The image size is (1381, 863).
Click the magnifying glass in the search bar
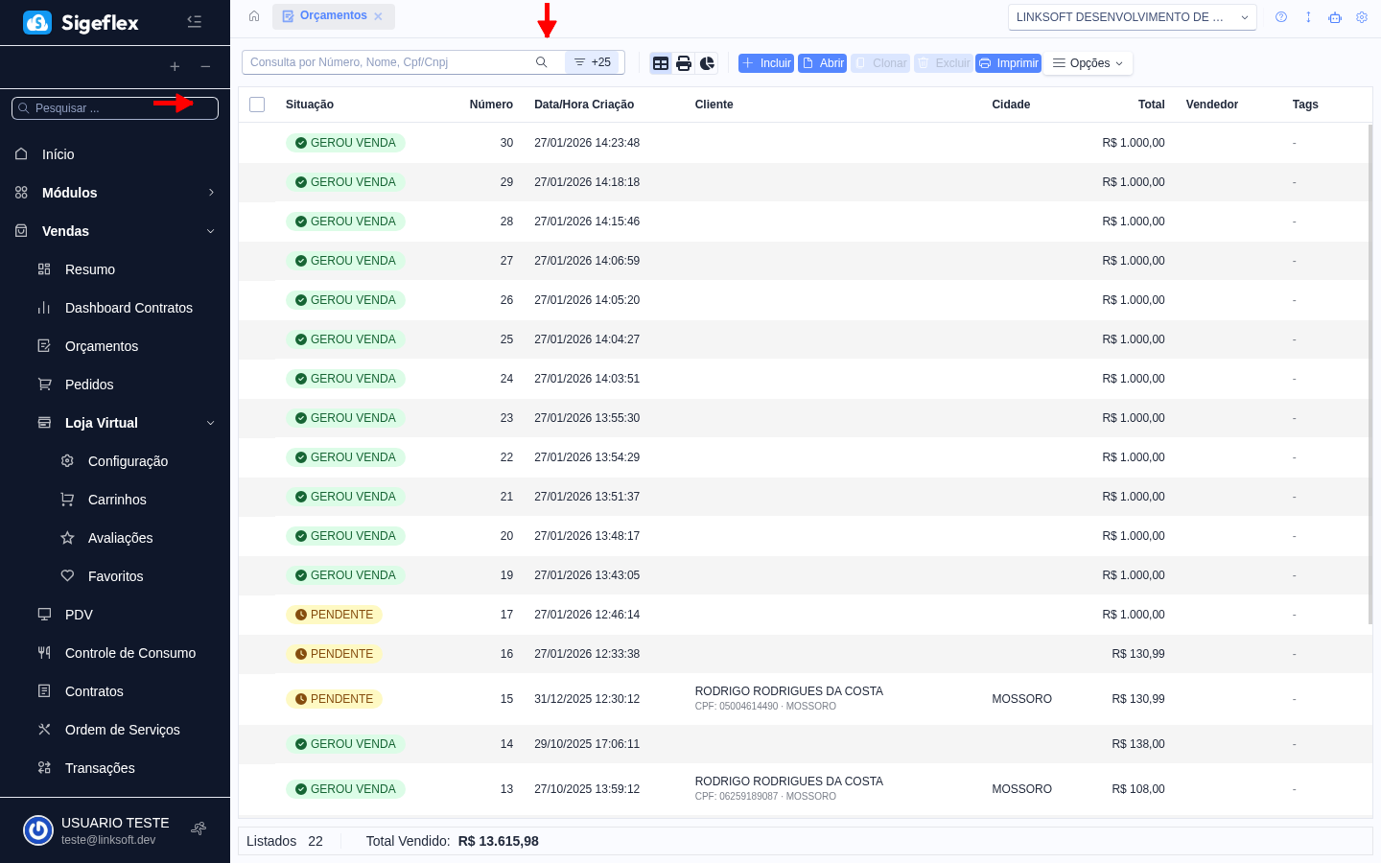coord(542,61)
